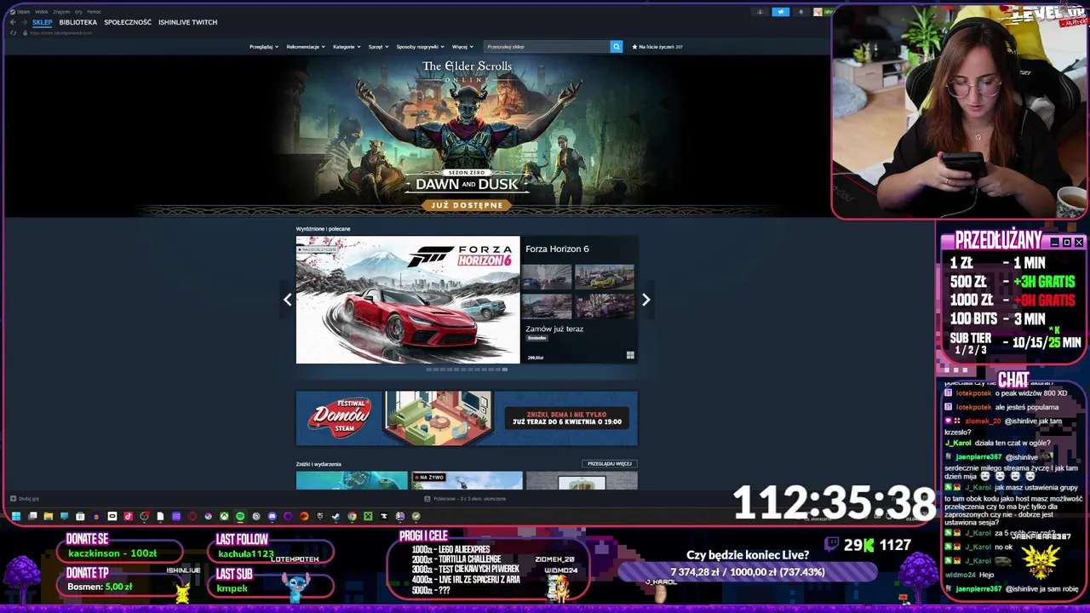Open the Sprzęt dropdown
This screenshot has height=613, width=1090.
[x=378, y=47]
